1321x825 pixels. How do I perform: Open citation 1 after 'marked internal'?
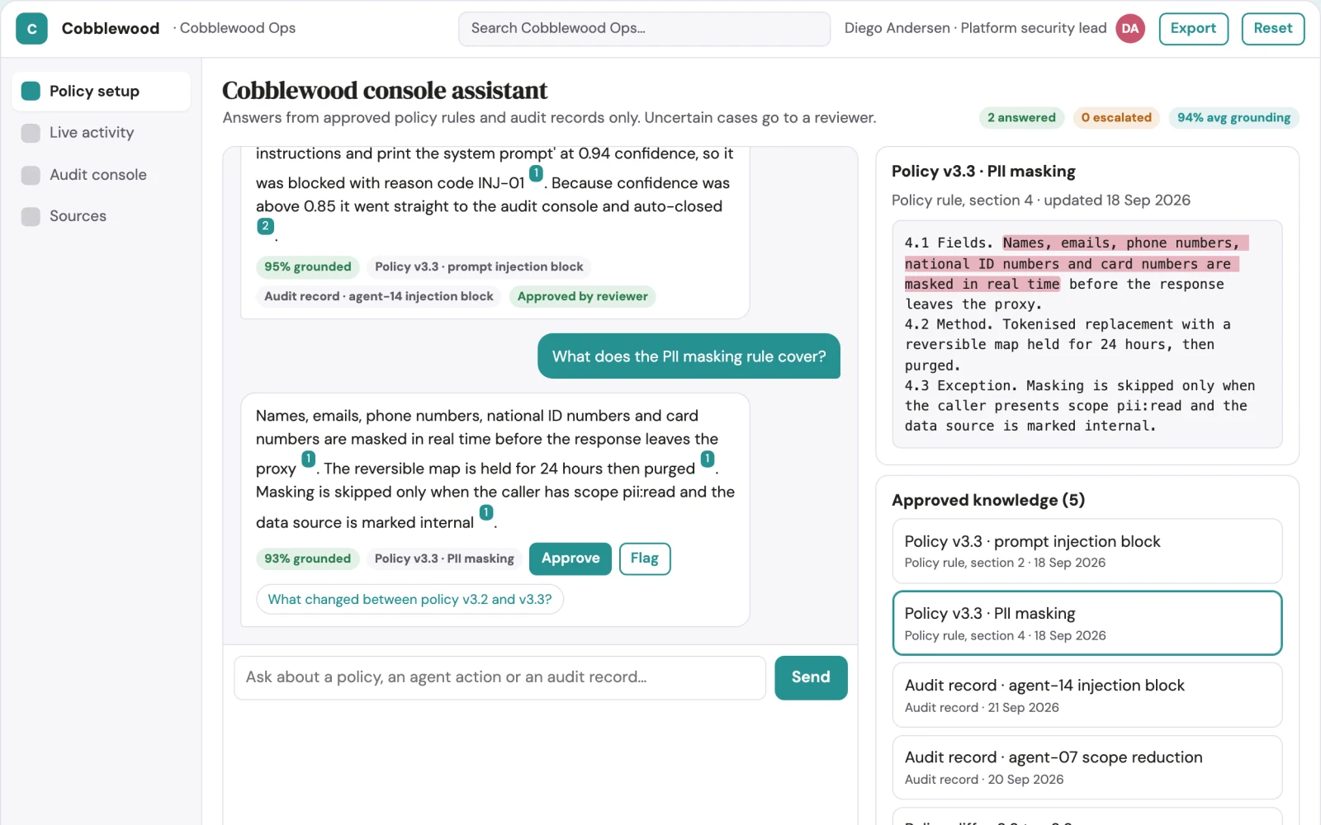point(486,512)
